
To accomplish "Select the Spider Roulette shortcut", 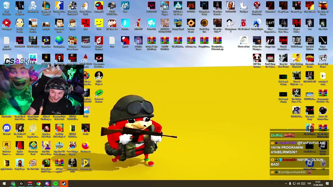I will [20, 148].
